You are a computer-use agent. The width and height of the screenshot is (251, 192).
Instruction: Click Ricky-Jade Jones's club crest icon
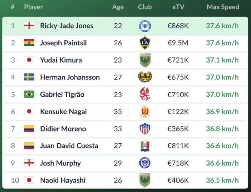point(145,26)
